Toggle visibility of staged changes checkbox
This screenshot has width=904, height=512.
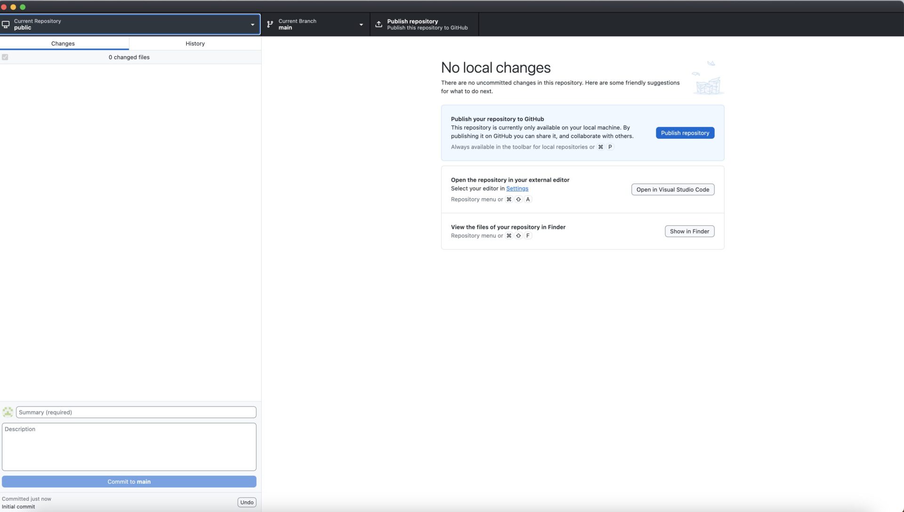[5, 57]
